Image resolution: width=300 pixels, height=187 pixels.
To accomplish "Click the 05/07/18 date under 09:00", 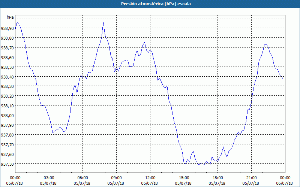I will click(116, 183).
